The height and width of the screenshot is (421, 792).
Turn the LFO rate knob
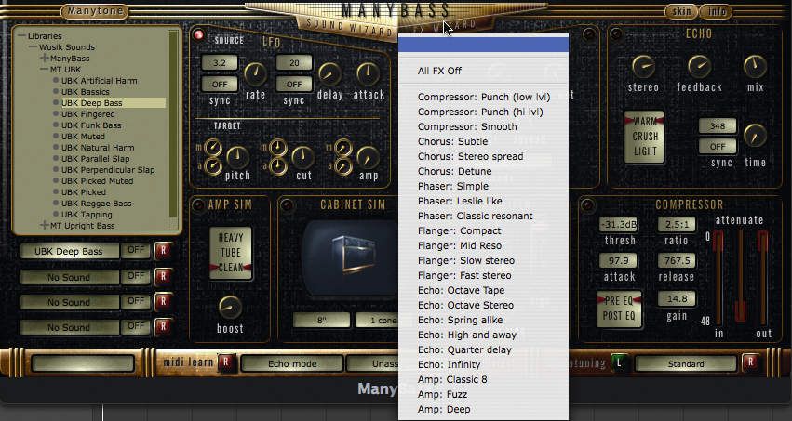(255, 74)
